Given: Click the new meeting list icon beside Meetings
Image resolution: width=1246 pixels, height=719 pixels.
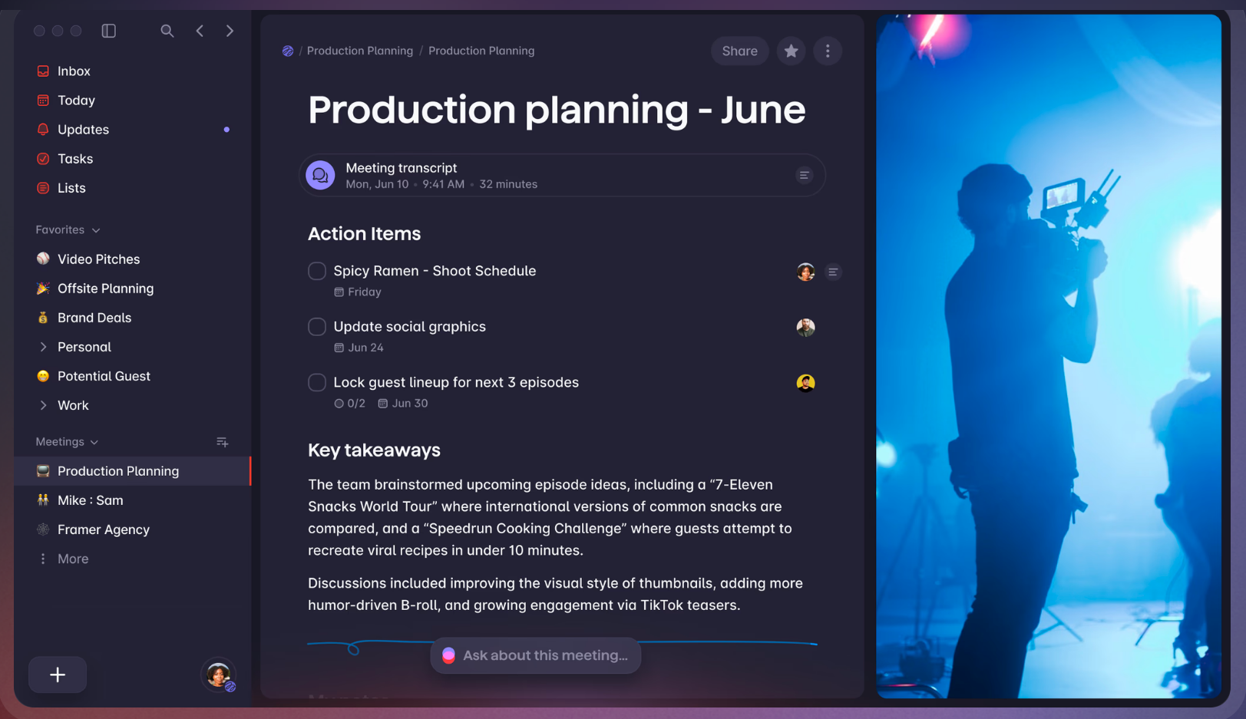Looking at the screenshot, I should point(222,442).
